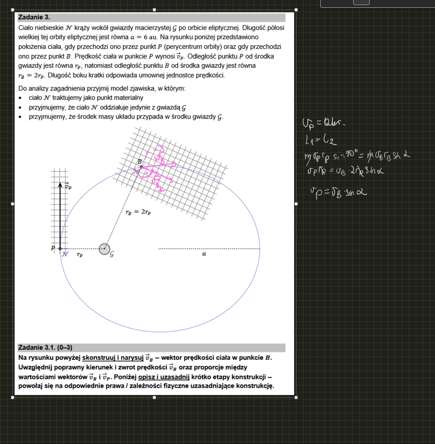Click the bottom-right resize handle of the selected image
435x444 pixels.
296,397
